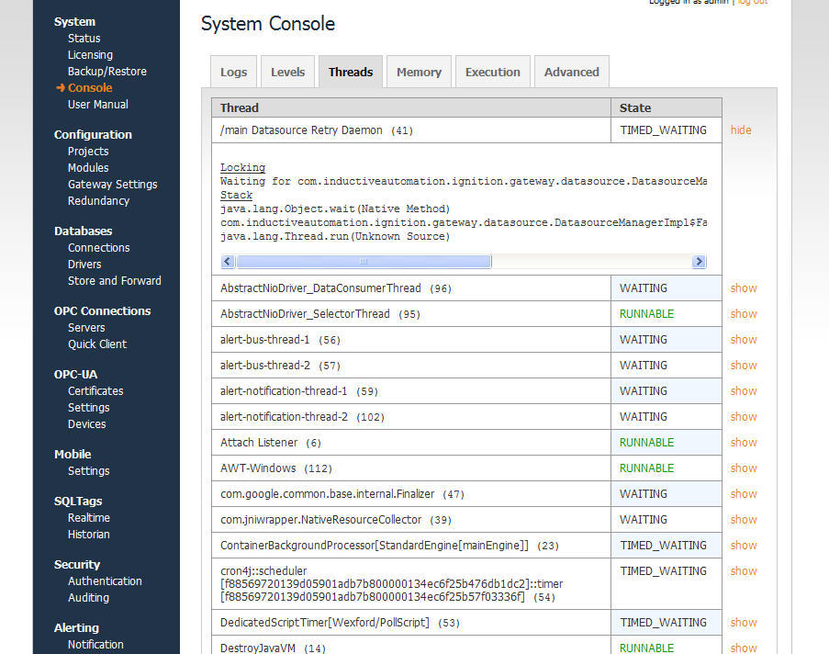
Task: Show details for alert-bus-thread-2
Action: (x=744, y=366)
